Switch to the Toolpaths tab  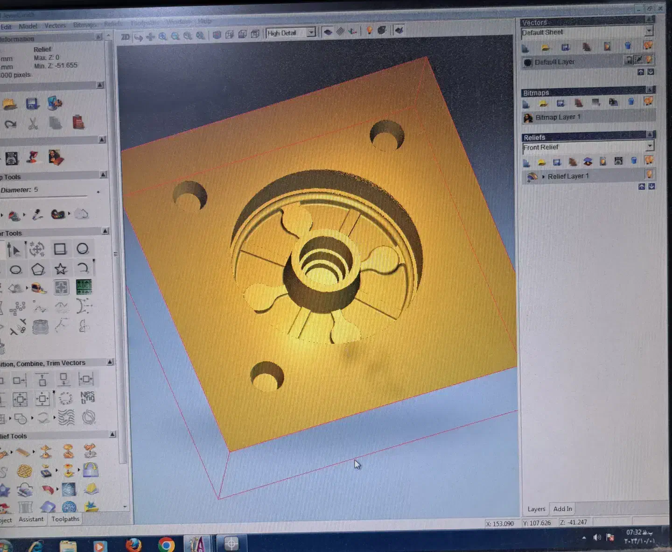(65, 519)
